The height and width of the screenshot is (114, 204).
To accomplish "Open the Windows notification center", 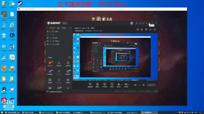I will (200, 112).
